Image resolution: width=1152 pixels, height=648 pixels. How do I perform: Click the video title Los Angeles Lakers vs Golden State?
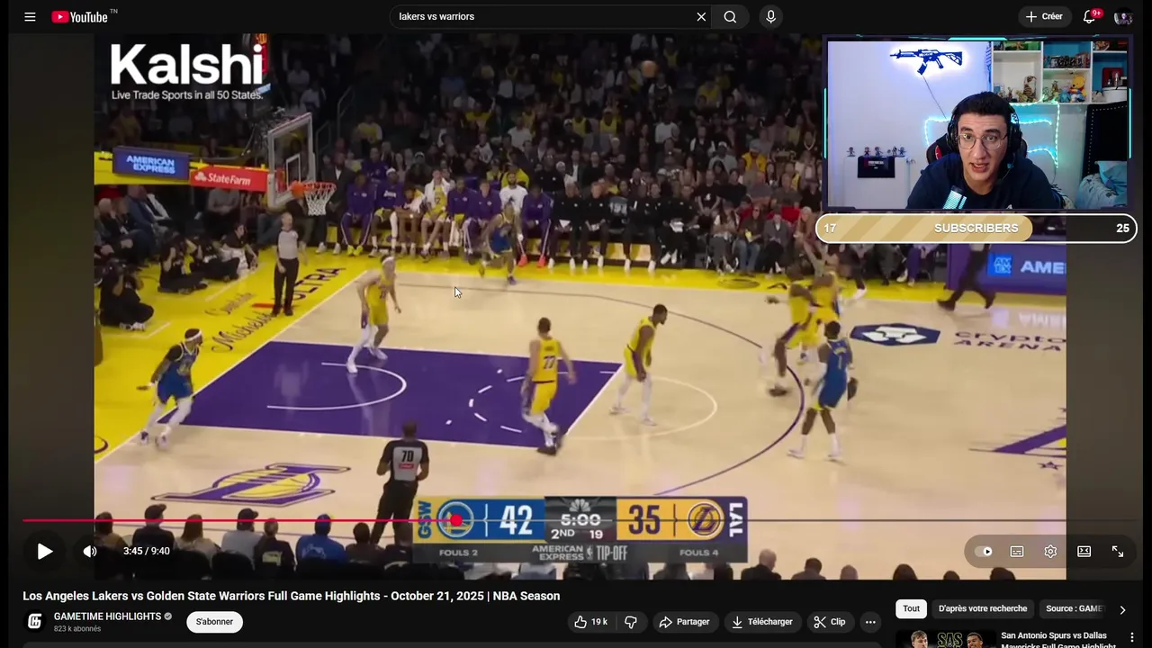pyautogui.click(x=292, y=596)
